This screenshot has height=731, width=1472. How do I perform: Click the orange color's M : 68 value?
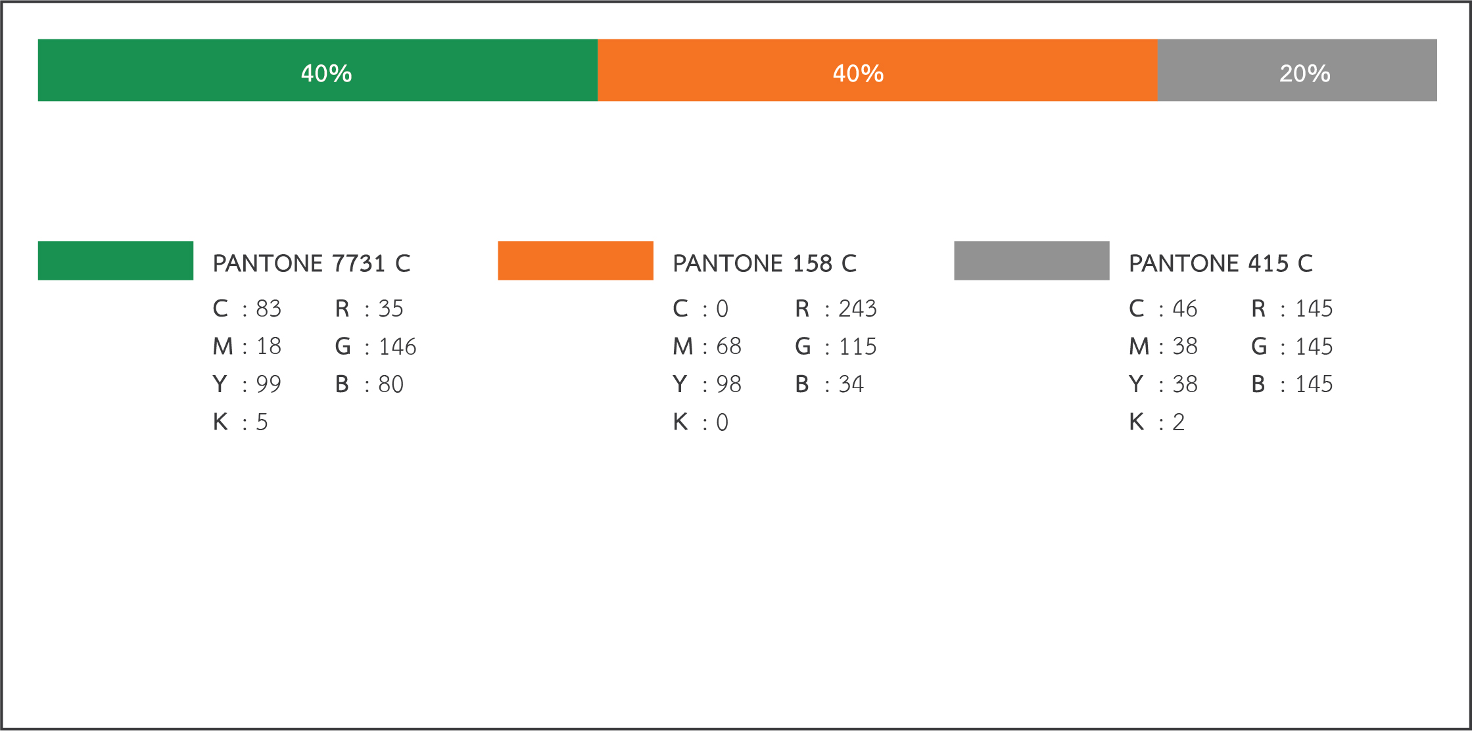point(707,346)
